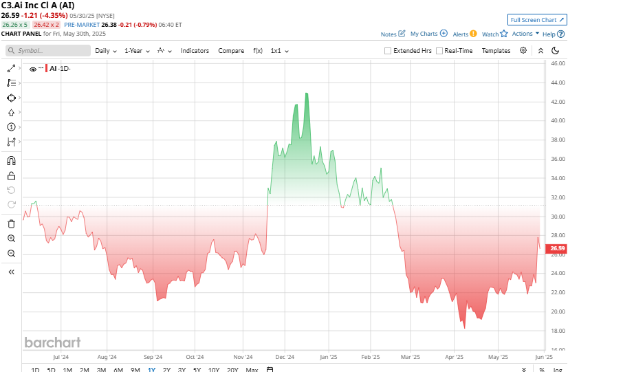Select the Max time range
Screen dimensions: 623x372
tap(252, 370)
